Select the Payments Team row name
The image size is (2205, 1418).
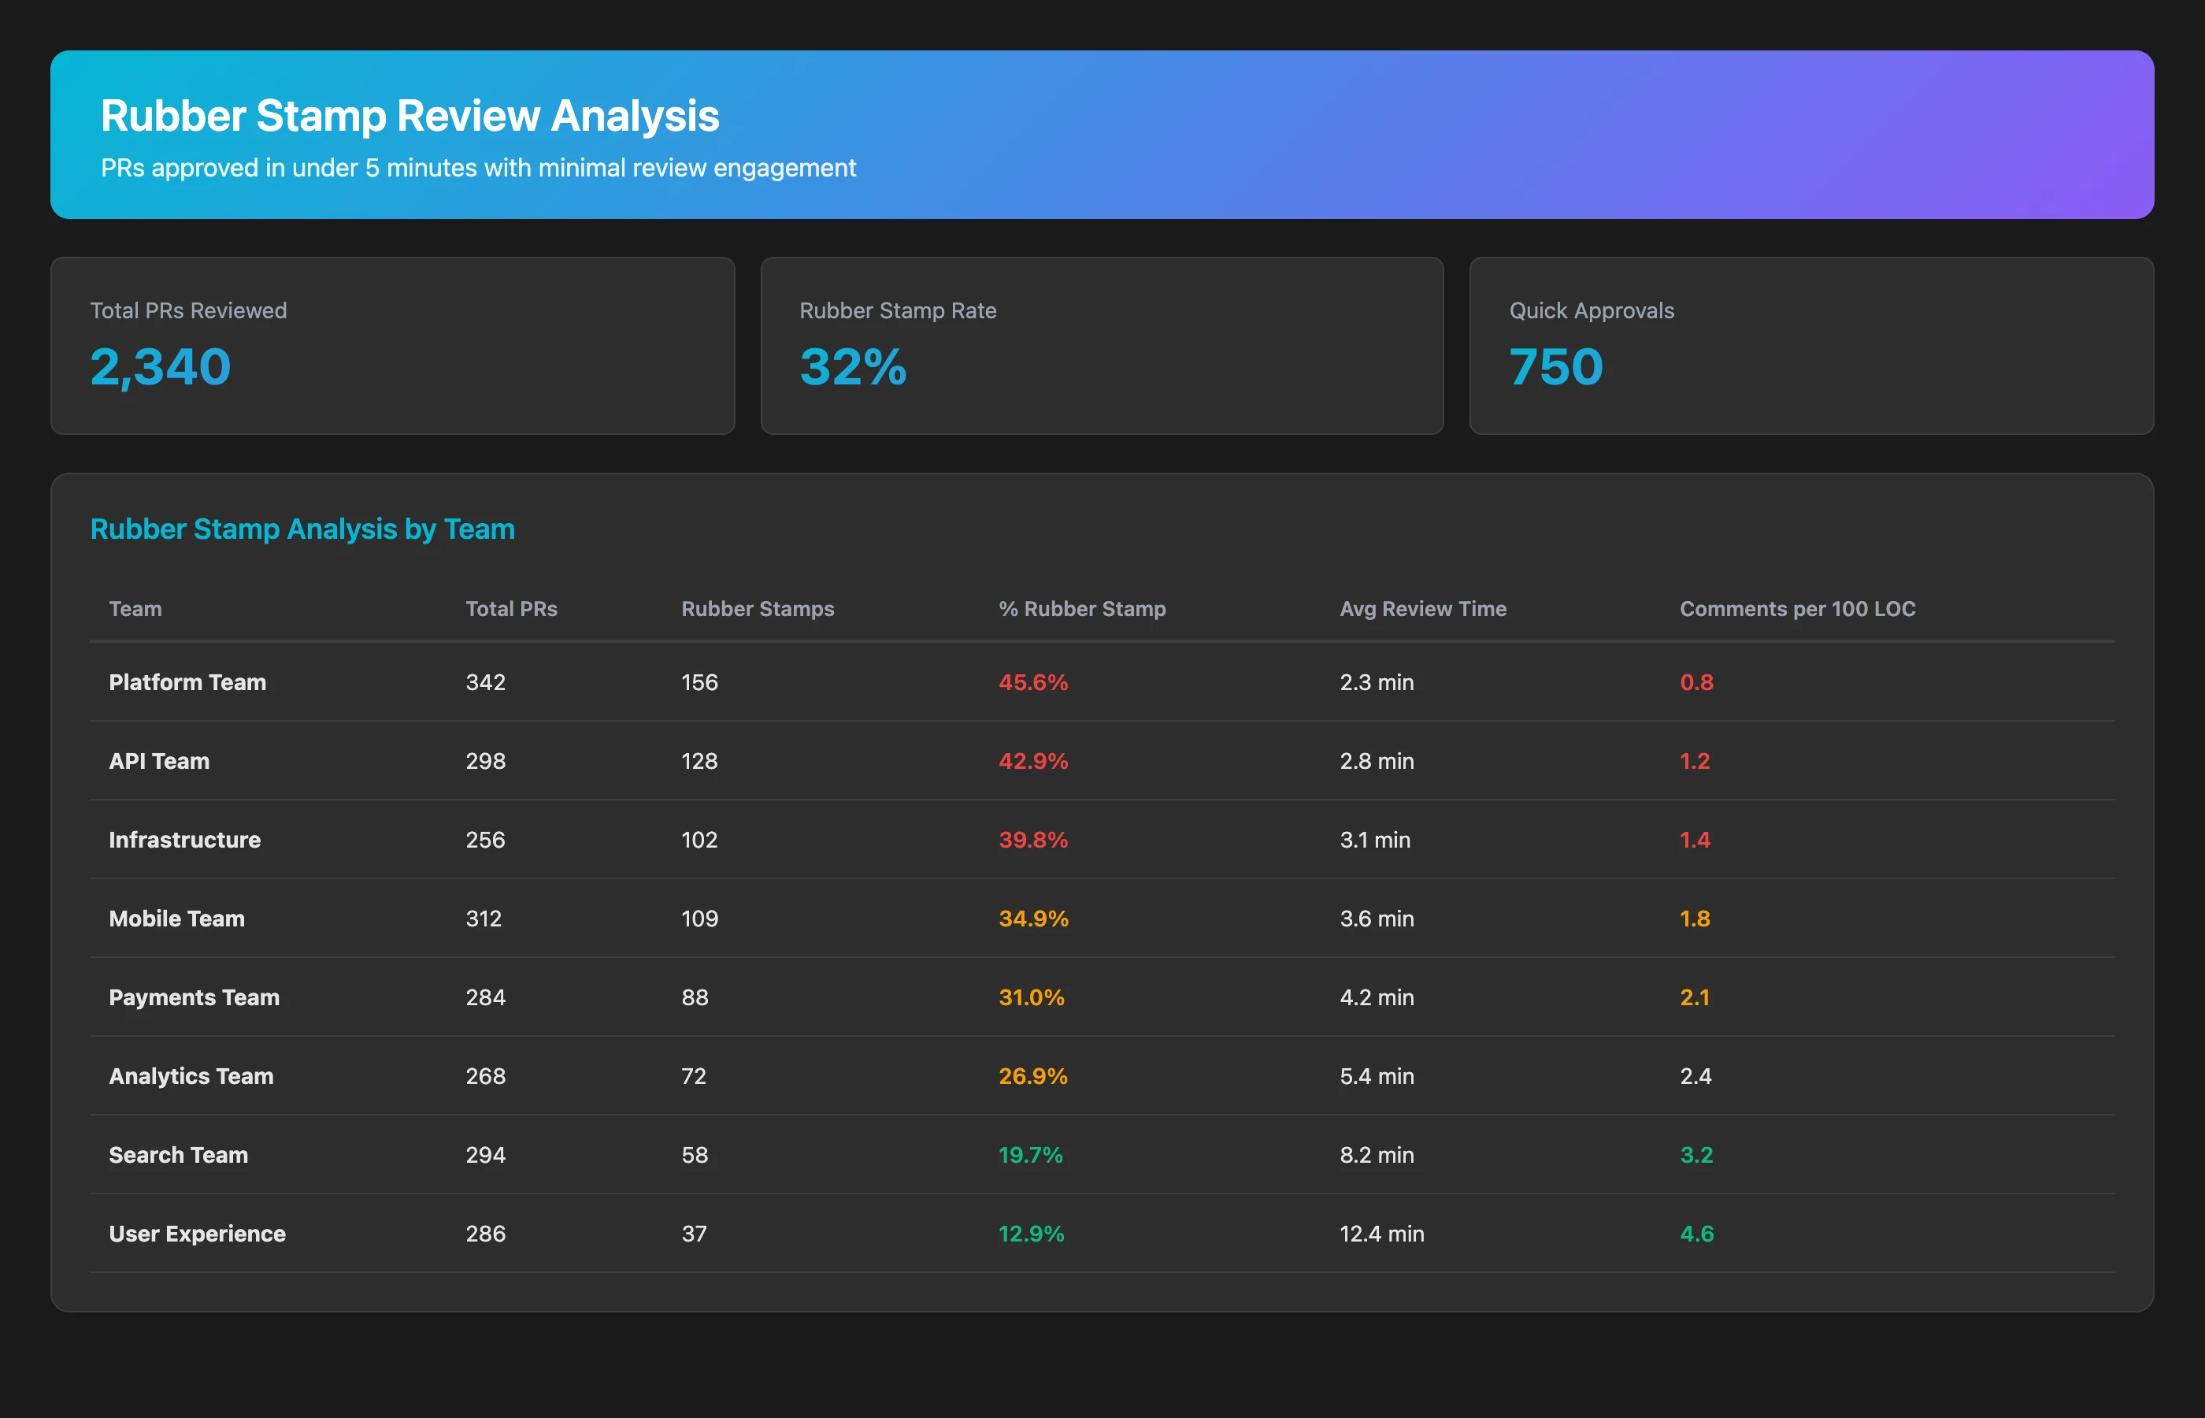(x=195, y=997)
